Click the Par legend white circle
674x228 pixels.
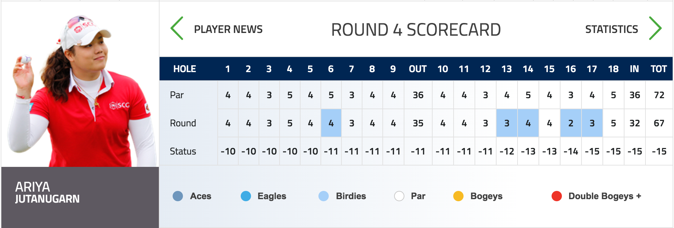click(x=399, y=196)
